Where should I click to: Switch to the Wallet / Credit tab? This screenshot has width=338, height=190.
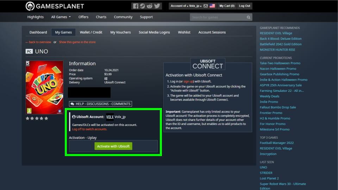point(91,32)
